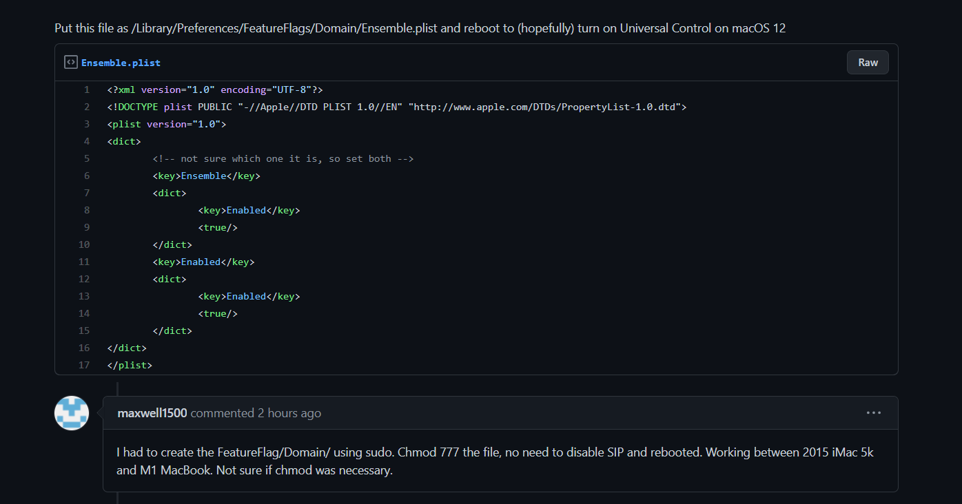Click maxwell1500's avatar image

(72, 413)
